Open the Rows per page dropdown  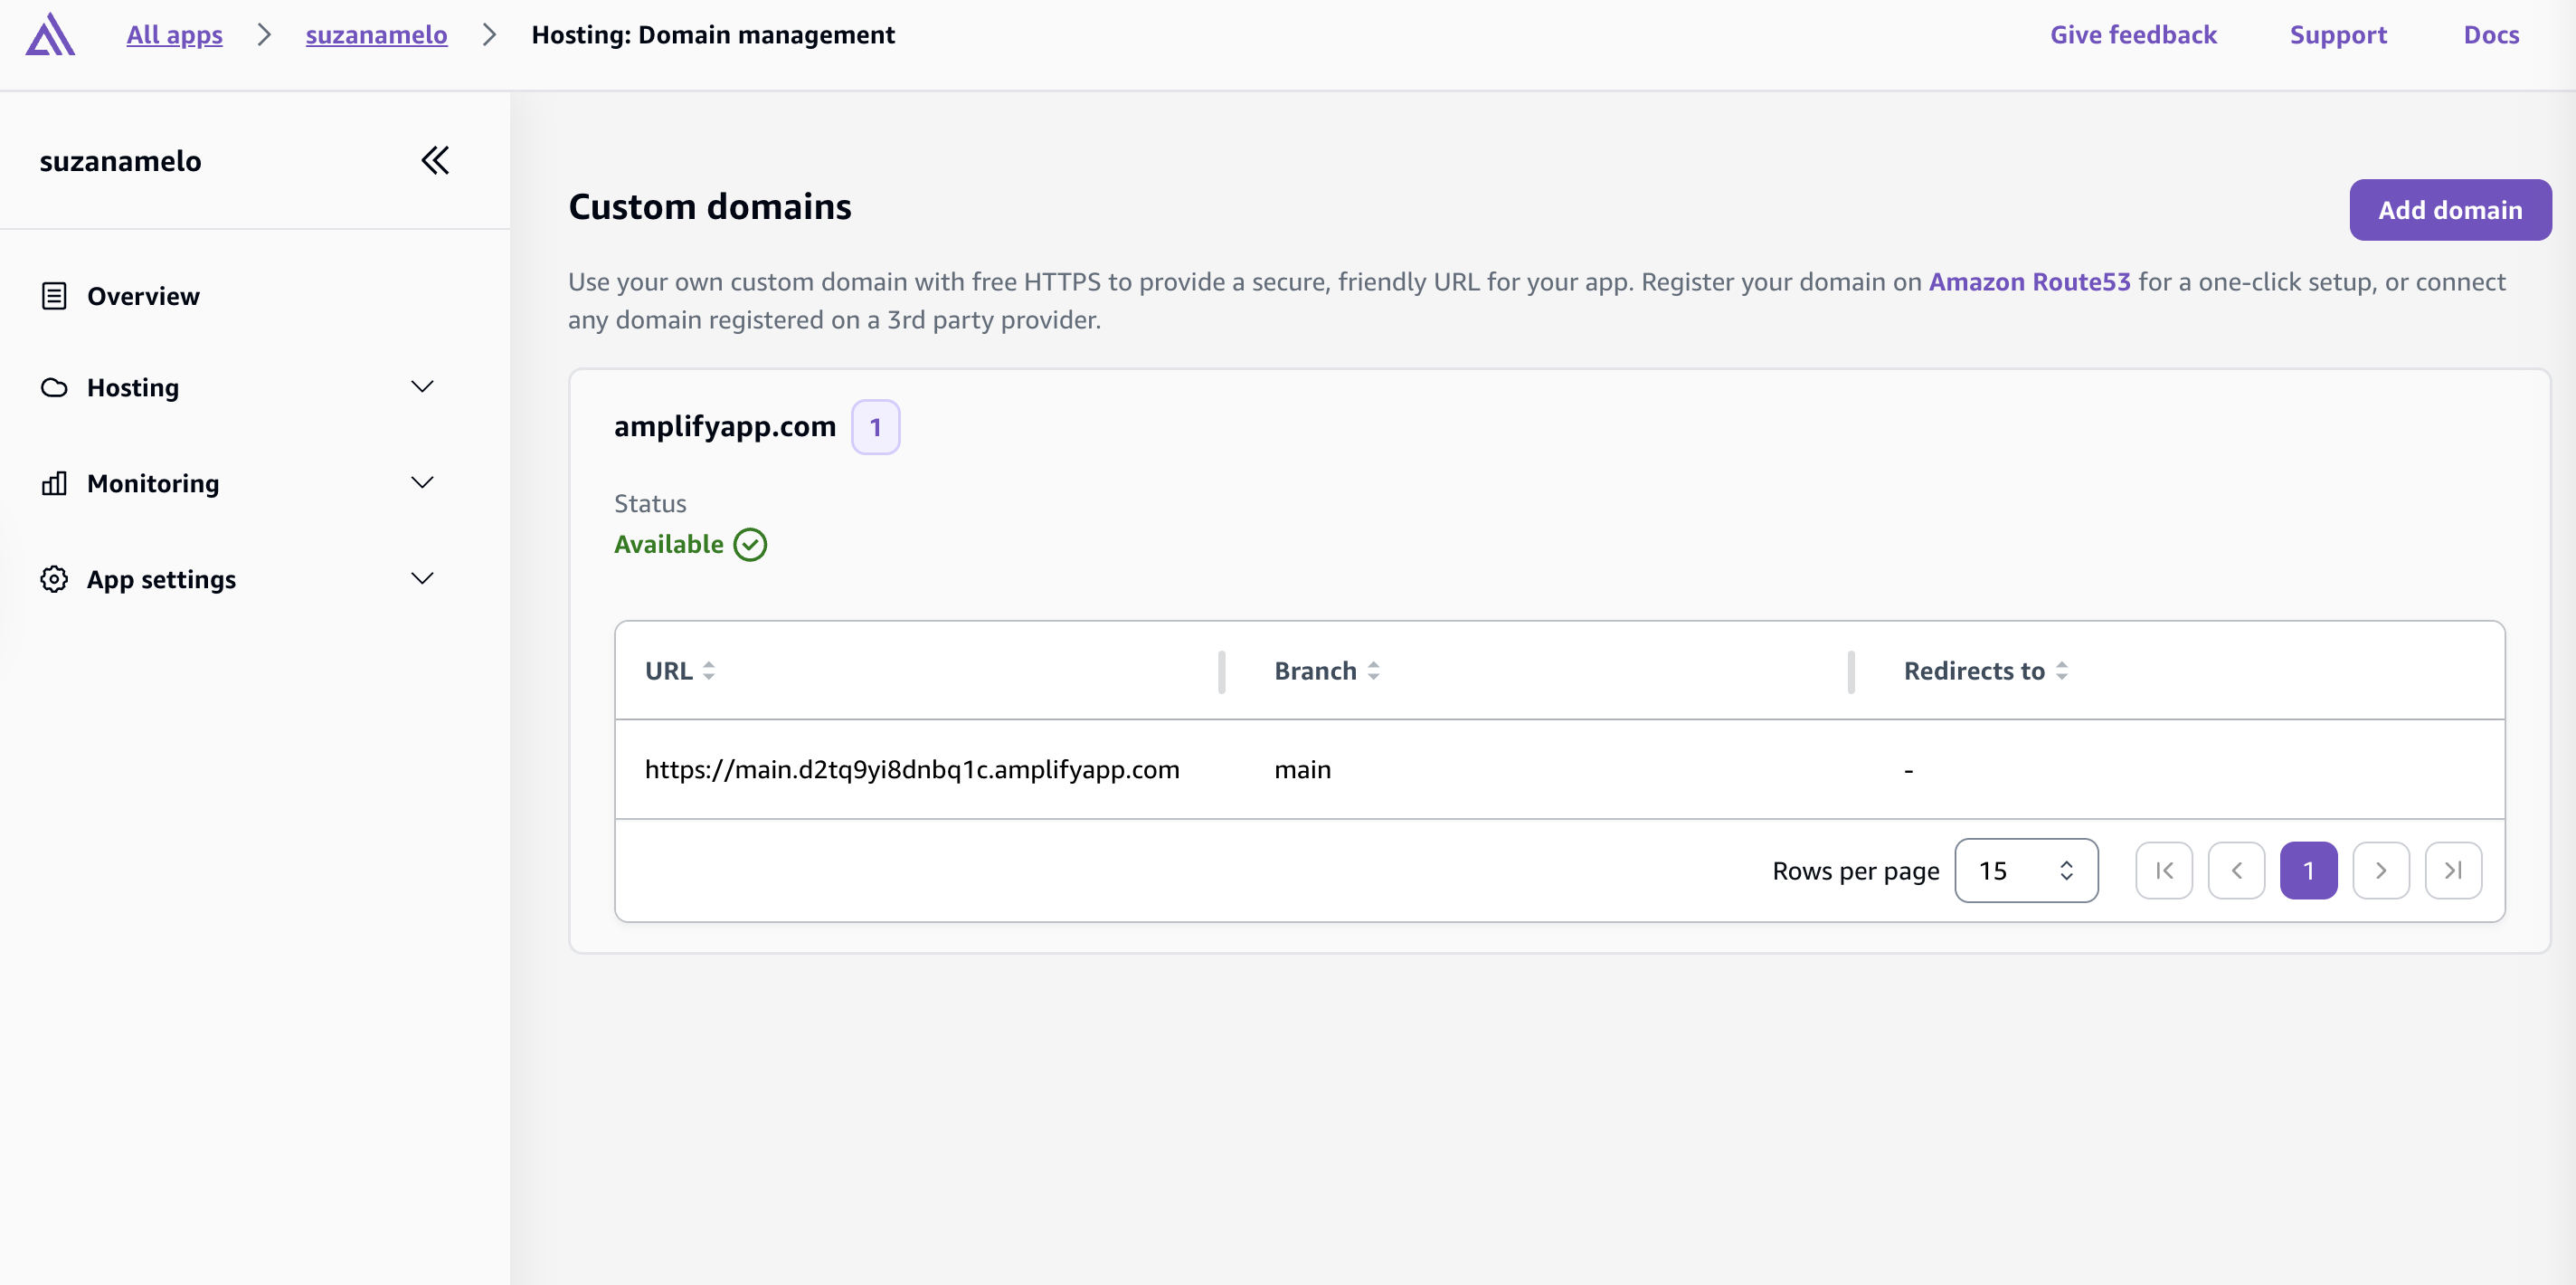(x=2025, y=871)
